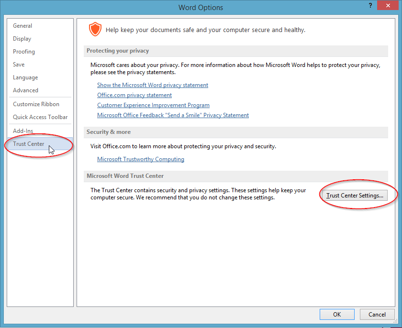Open the Save options category

(x=19, y=64)
